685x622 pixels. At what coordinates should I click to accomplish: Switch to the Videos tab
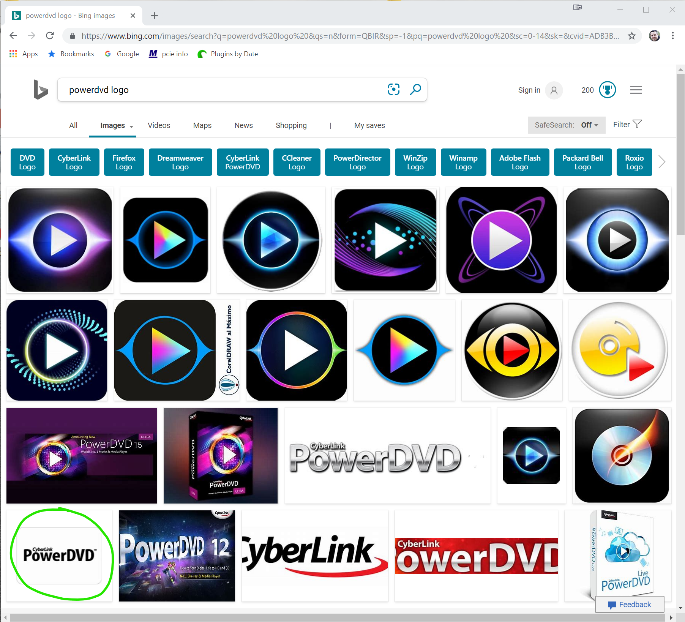(159, 125)
